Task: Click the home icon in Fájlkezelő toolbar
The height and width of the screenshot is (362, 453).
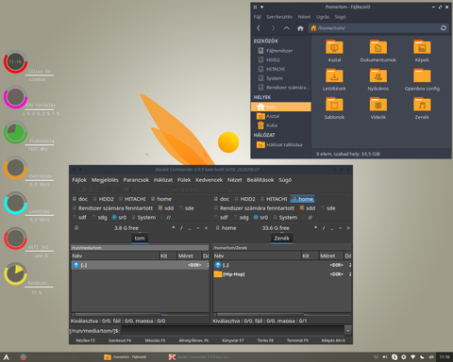Action: tap(300, 28)
